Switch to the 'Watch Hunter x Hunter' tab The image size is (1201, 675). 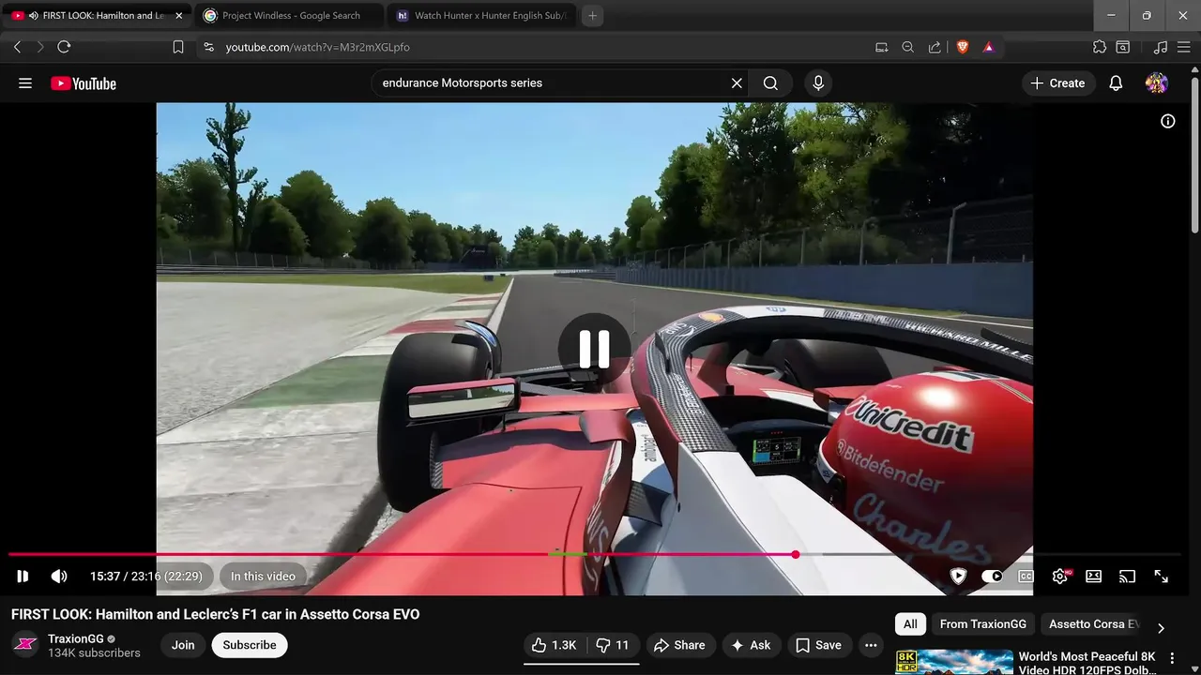tap(482, 16)
